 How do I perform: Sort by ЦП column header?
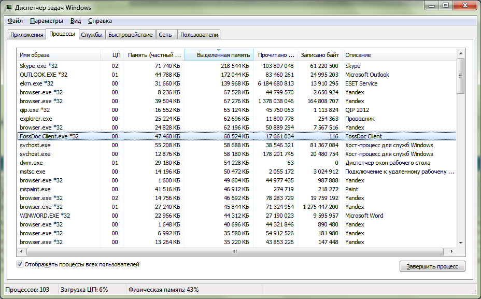tap(112, 55)
